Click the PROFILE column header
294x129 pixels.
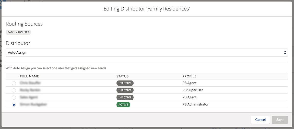(x=189, y=76)
